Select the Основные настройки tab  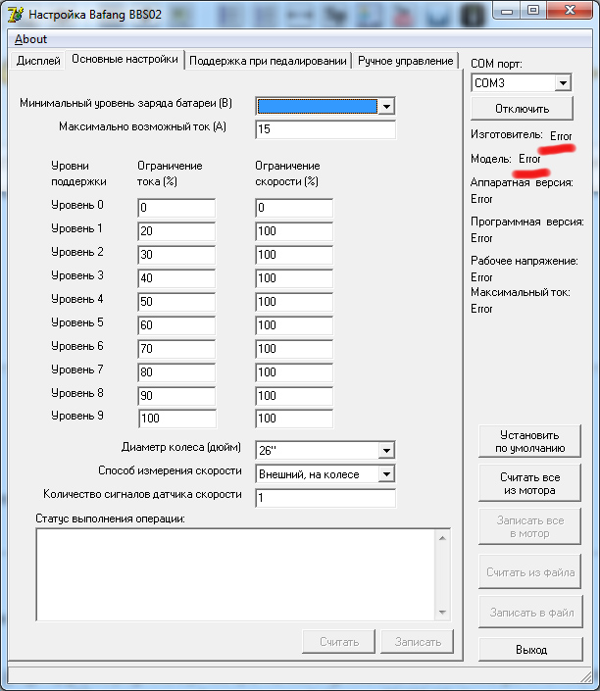pos(125,60)
